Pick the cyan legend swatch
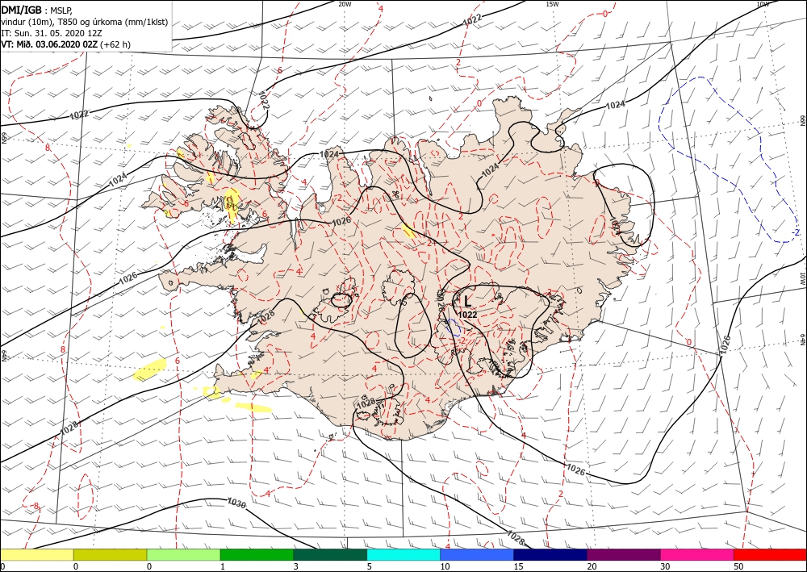 point(403,554)
